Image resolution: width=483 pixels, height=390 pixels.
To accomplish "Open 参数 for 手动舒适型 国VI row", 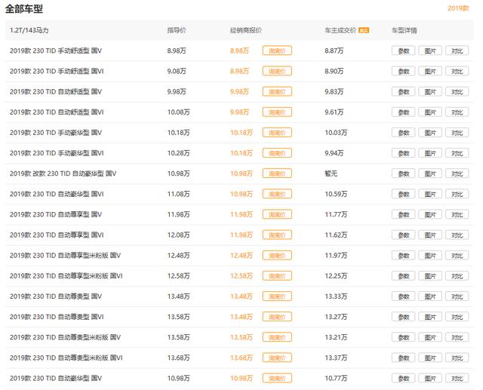I will (403, 71).
